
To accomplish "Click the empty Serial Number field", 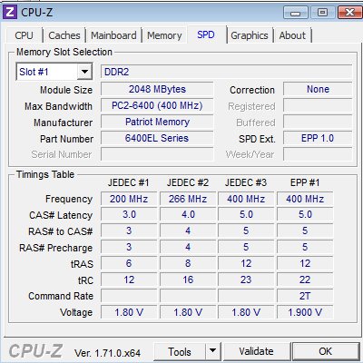I will point(157,154).
